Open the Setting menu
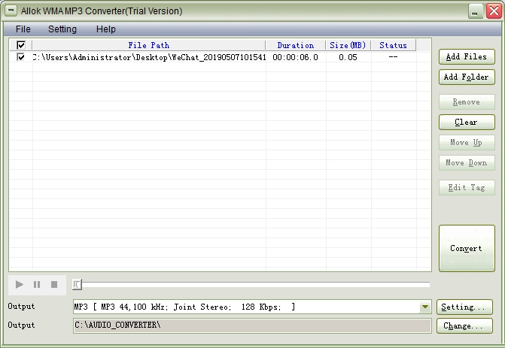 tap(62, 29)
